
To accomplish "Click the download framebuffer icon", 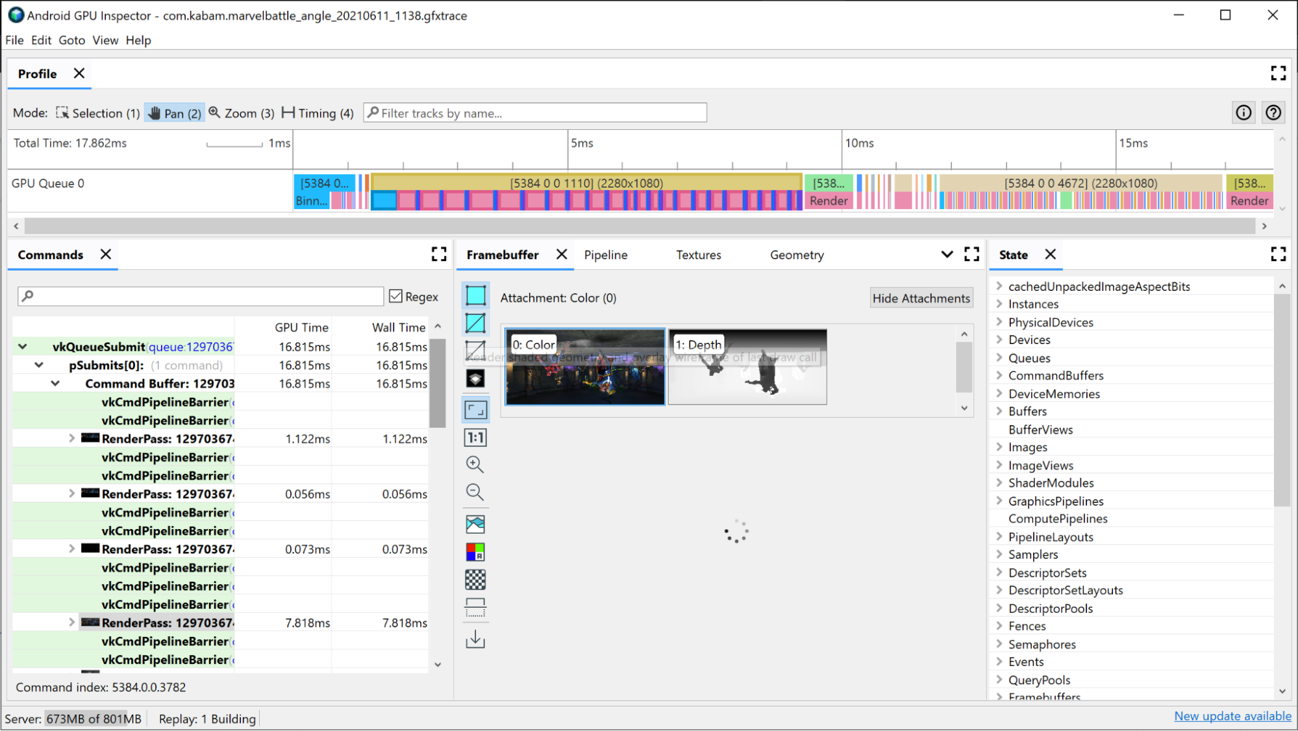I will click(475, 639).
